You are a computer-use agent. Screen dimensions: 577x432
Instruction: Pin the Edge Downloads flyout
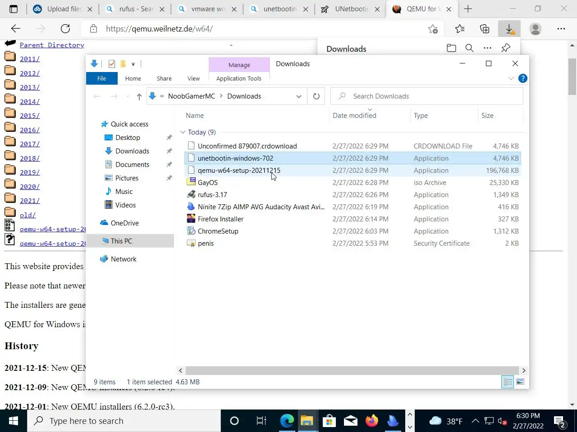(506, 48)
